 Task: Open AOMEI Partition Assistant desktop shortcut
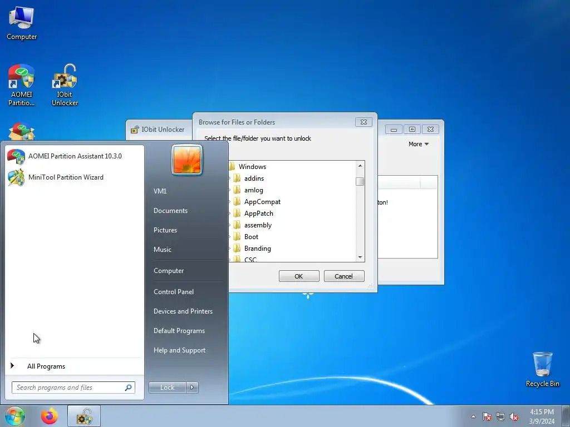[x=22, y=85]
